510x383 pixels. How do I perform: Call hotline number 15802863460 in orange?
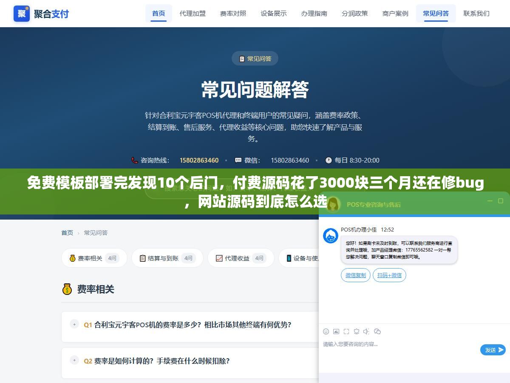point(199,160)
